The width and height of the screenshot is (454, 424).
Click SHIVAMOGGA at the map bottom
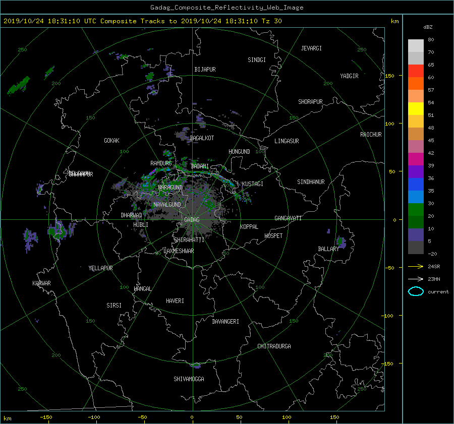point(189,379)
